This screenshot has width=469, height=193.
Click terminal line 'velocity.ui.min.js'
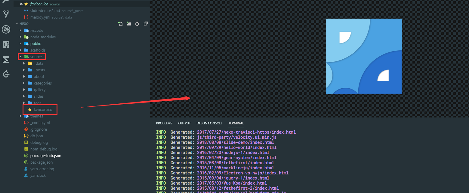216,137
